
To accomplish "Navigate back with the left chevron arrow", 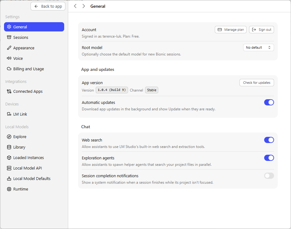I will coord(75,6).
